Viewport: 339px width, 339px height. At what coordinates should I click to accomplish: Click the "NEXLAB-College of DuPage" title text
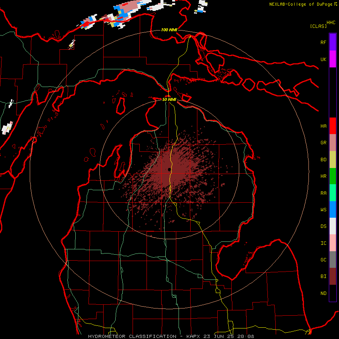[301, 4]
